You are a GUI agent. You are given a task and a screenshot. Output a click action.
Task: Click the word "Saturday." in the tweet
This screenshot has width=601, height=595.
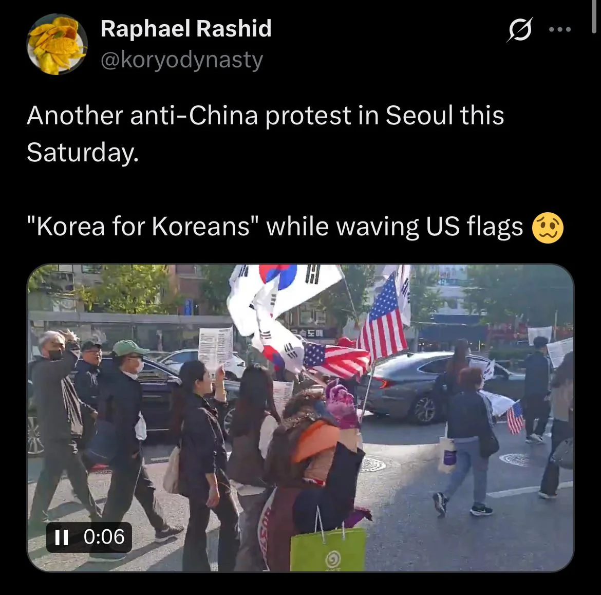tap(83, 152)
